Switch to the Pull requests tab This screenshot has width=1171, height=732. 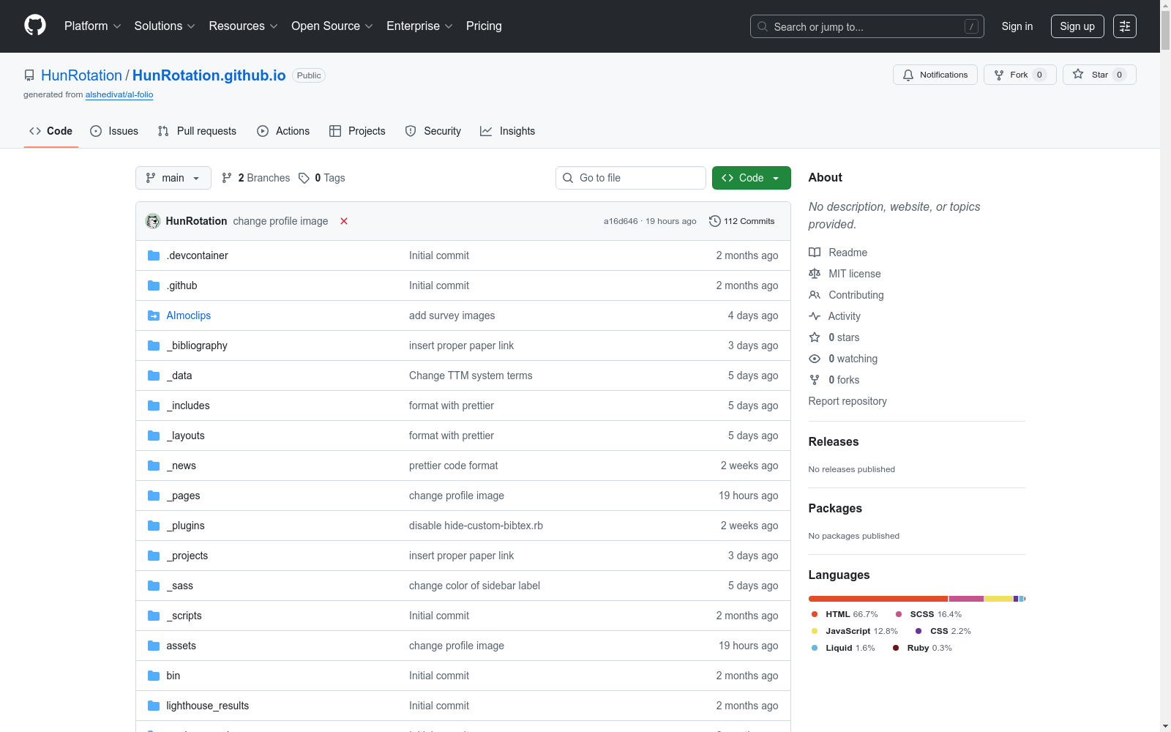[x=197, y=131]
